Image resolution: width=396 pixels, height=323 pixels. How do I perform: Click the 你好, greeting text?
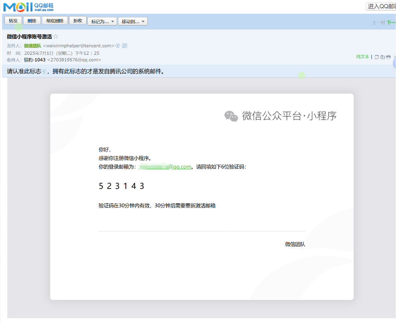pos(105,150)
